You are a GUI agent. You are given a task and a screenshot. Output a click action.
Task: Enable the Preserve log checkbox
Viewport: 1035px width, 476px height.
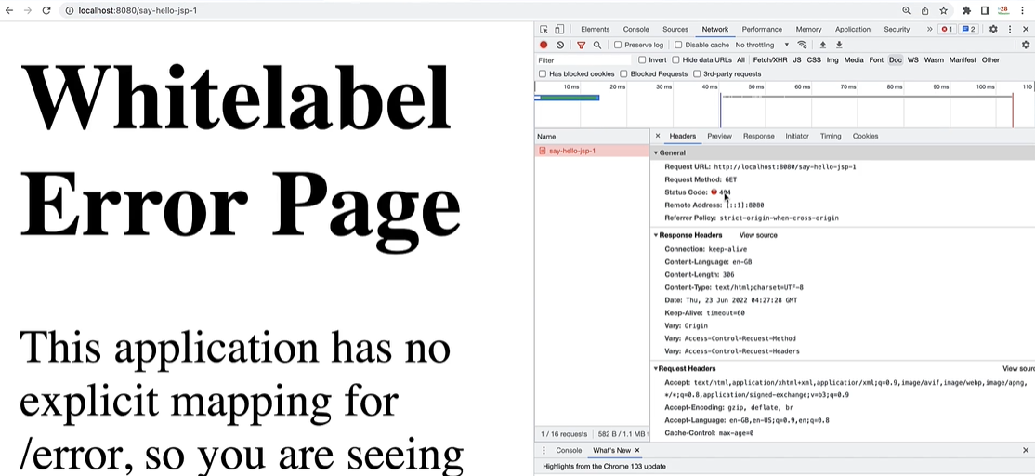coord(618,45)
